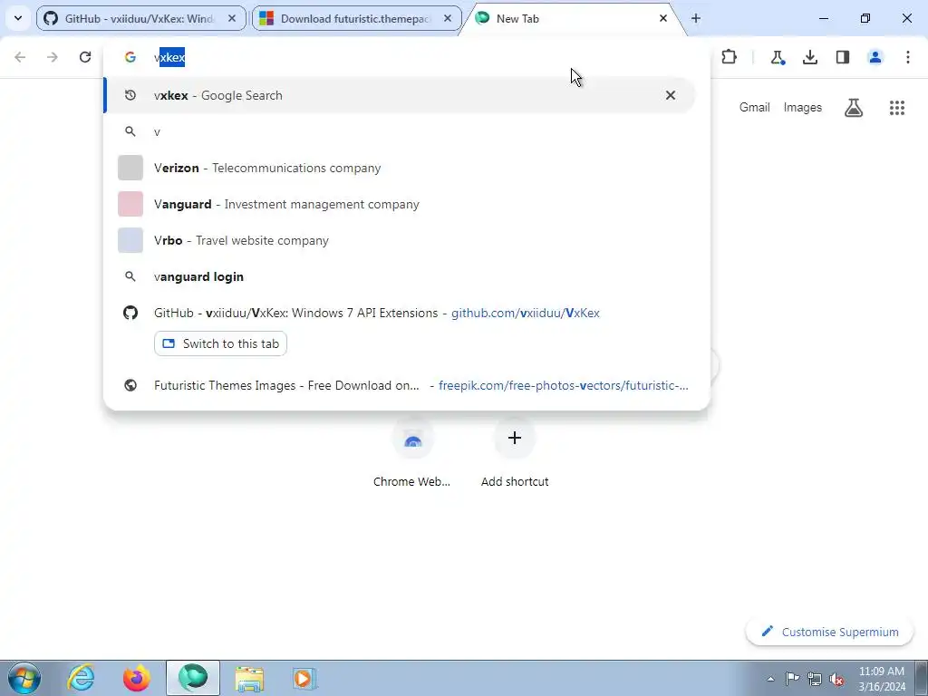Close the GitHub VxKex tab
The width and height of the screenshot is (928, 696).
pos(232,18)
